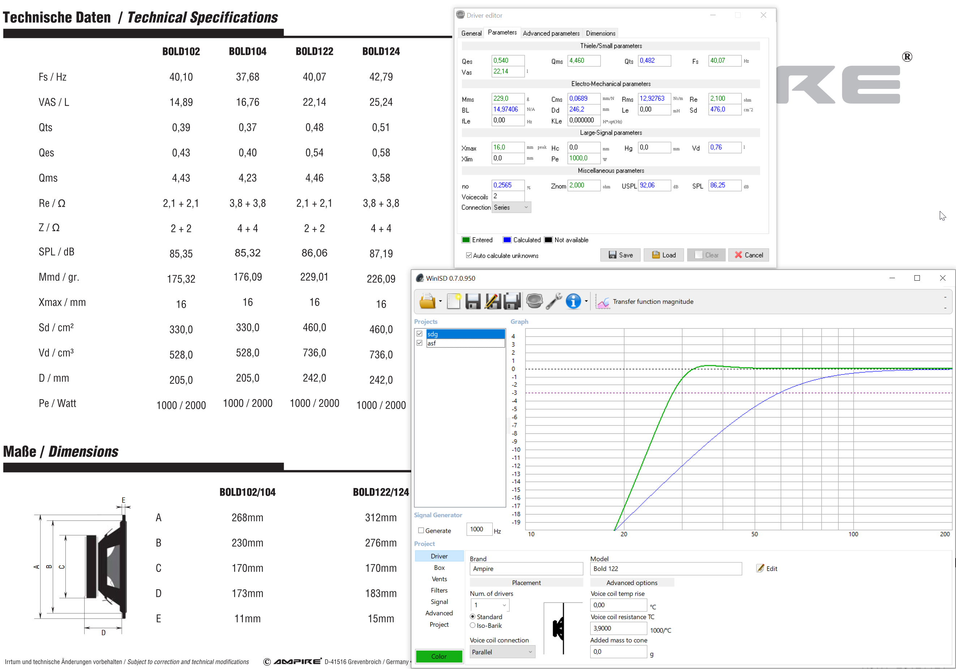Viewport: 956px width, 669px height.
Task: Switch to the General tab
Action: [471, 33]
